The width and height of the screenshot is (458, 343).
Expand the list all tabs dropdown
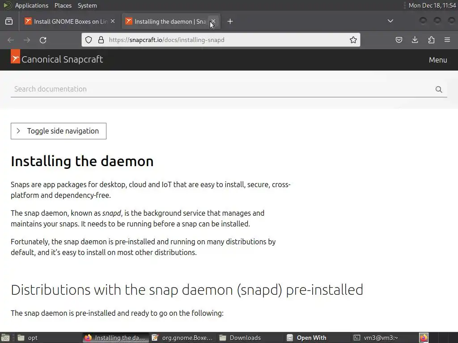coord(390,21)
